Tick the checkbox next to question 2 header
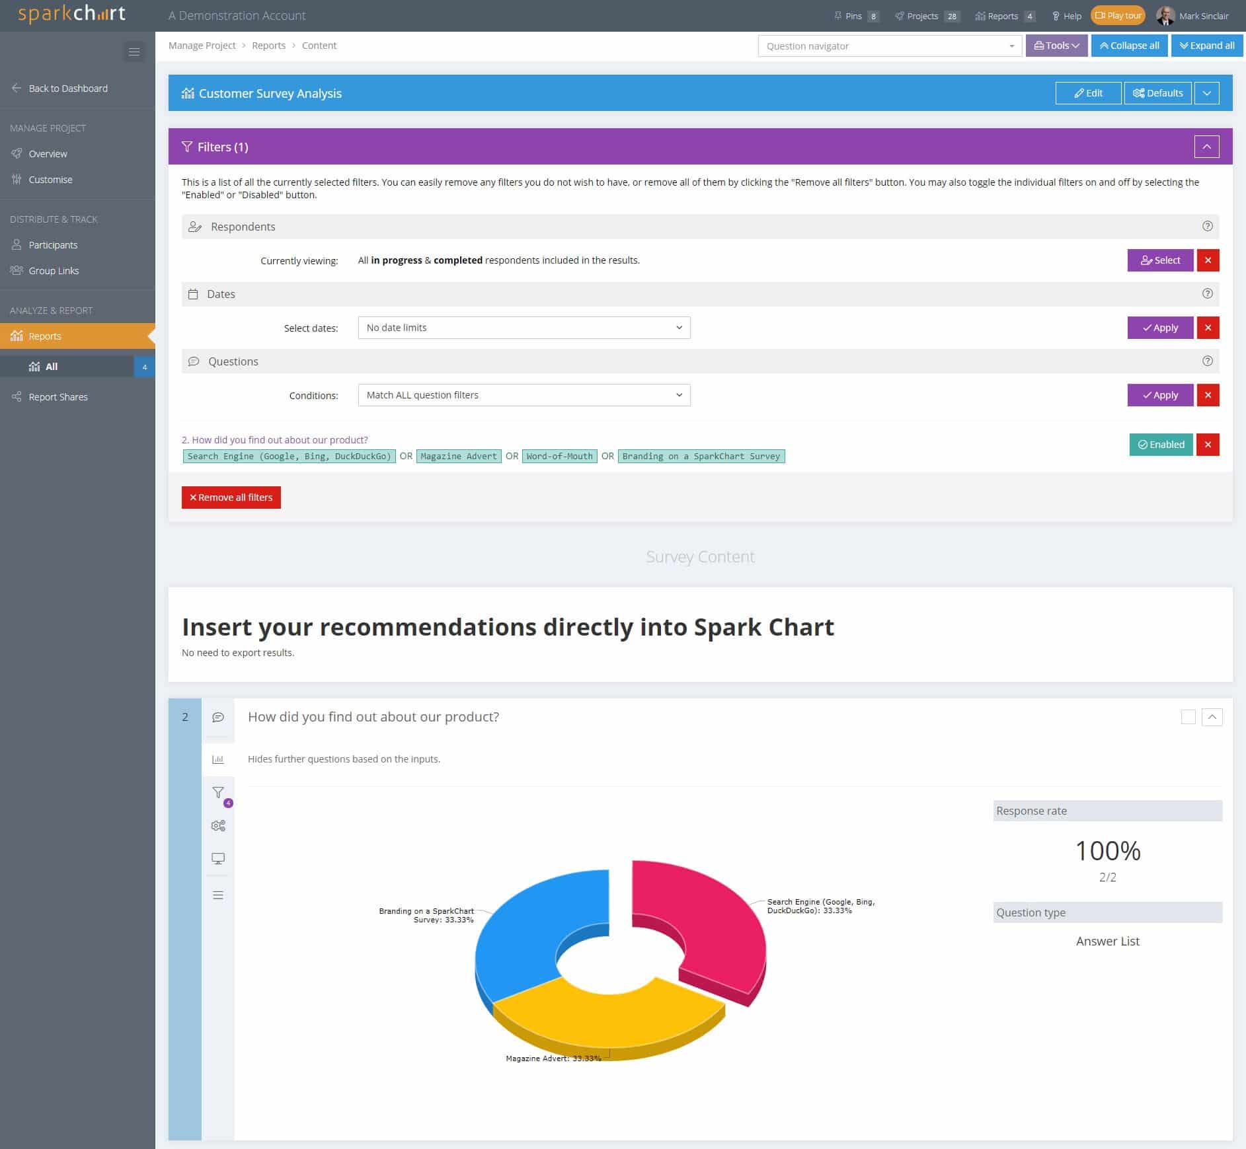Screen dimensions: 1246x1149 [x=1189, y=716]
